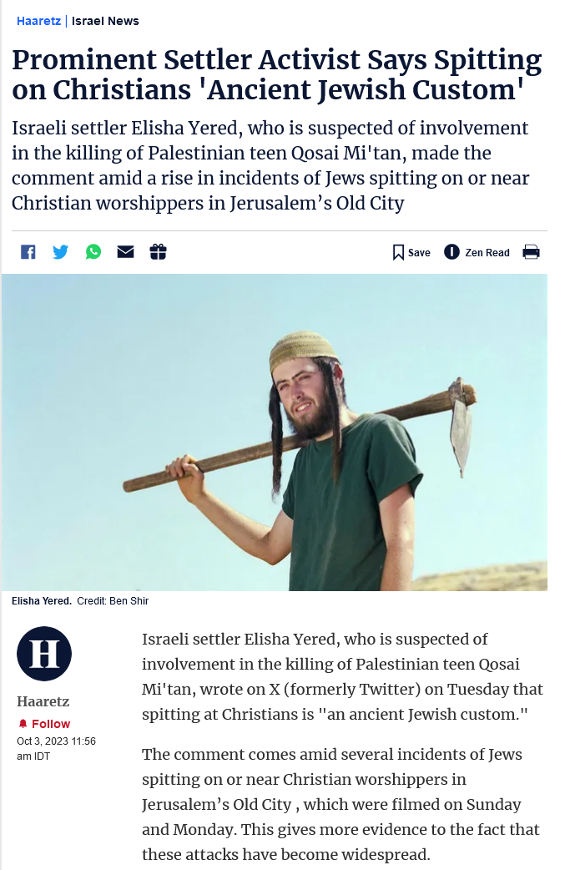Share article on Facebook
This screenshot has width=570, height=870.
tap(28, 252)
